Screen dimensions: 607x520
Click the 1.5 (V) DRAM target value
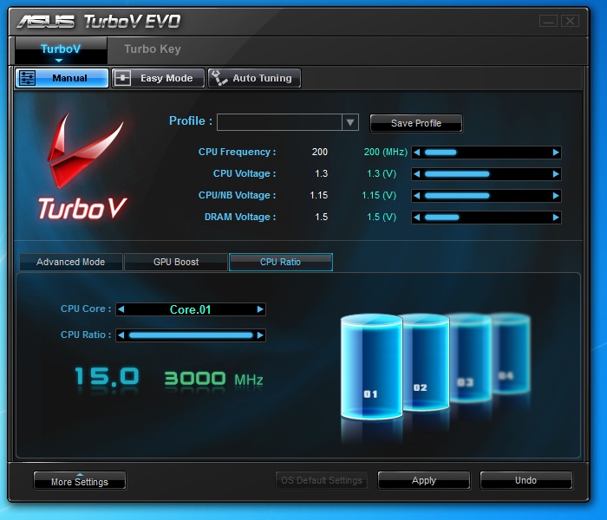(x=382, y=217)
